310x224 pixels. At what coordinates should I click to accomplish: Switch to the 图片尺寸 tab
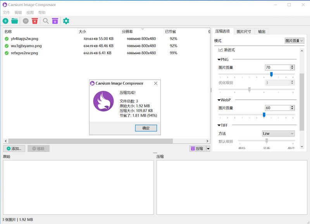tap(244, 31)
